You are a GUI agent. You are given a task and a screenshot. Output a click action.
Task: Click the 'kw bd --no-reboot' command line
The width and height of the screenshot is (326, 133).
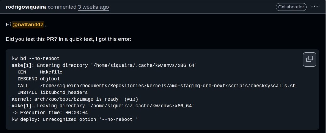(36, 58)
